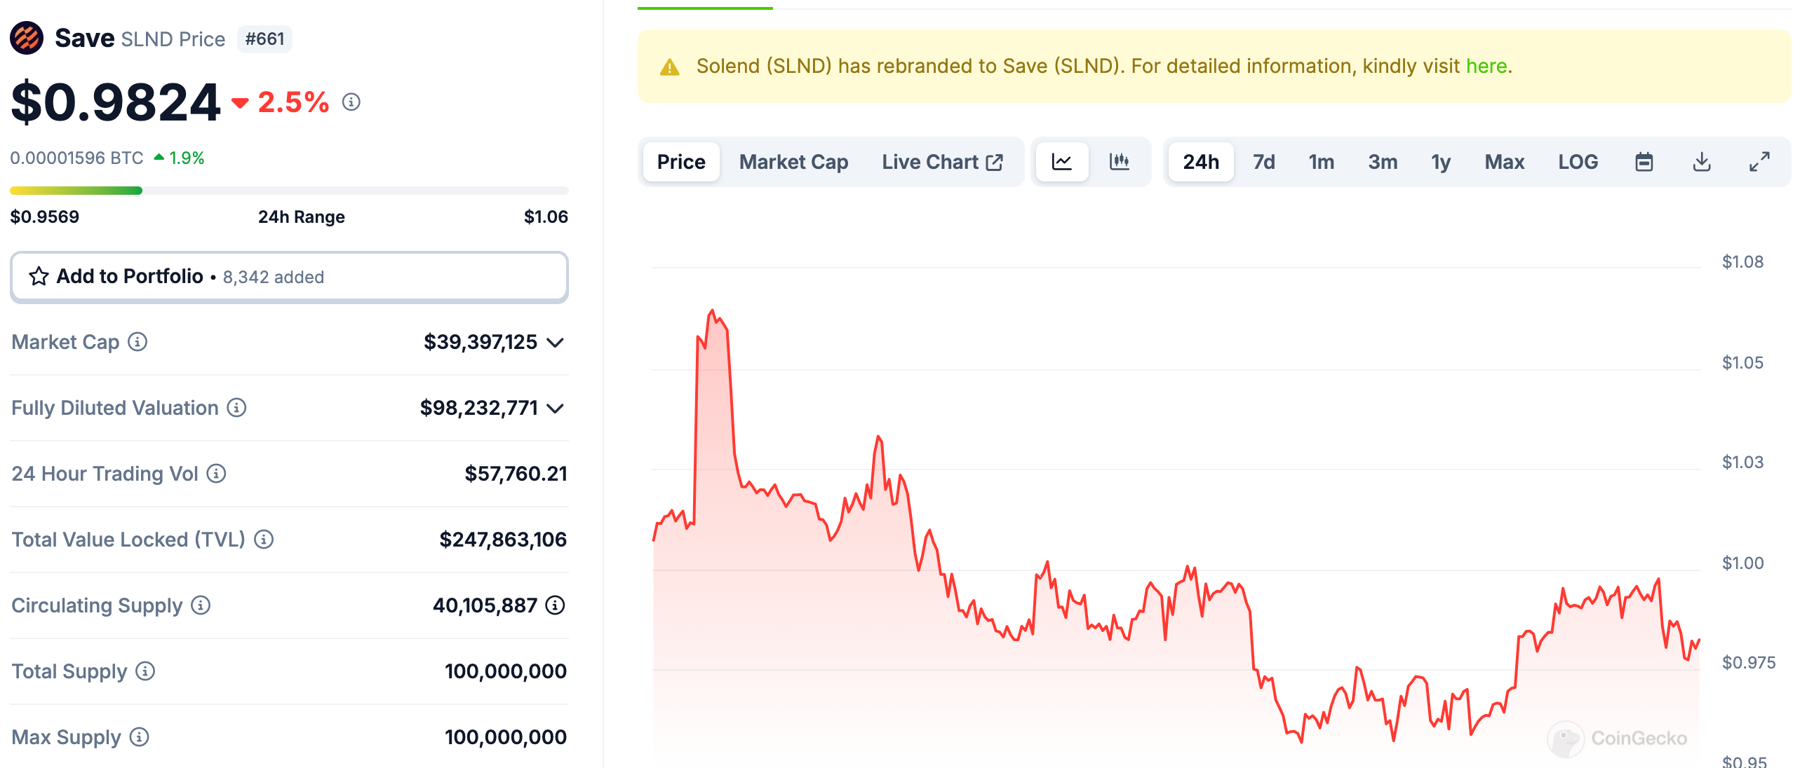Click Market Cap info icon
Image resolution: width=1807 pixels, height=768 pixels.
pyautogui.click(x=137, y=342)
